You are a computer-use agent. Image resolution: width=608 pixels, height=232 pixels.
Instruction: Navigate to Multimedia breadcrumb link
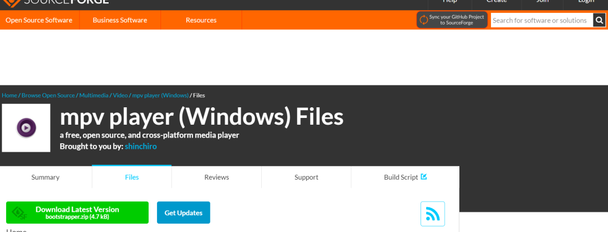94,95
